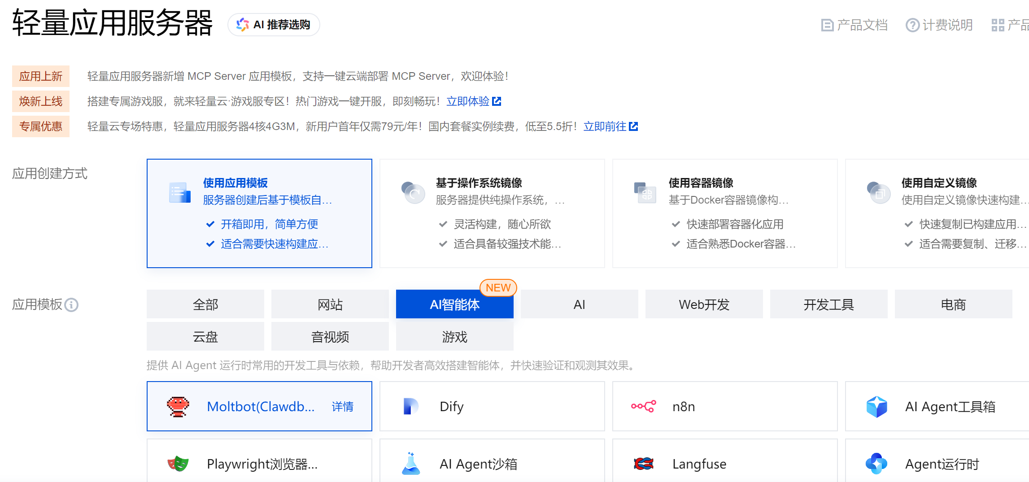Open the 立即前往 link
Viewport: 1029px width, 482px height.
point(605,126)
